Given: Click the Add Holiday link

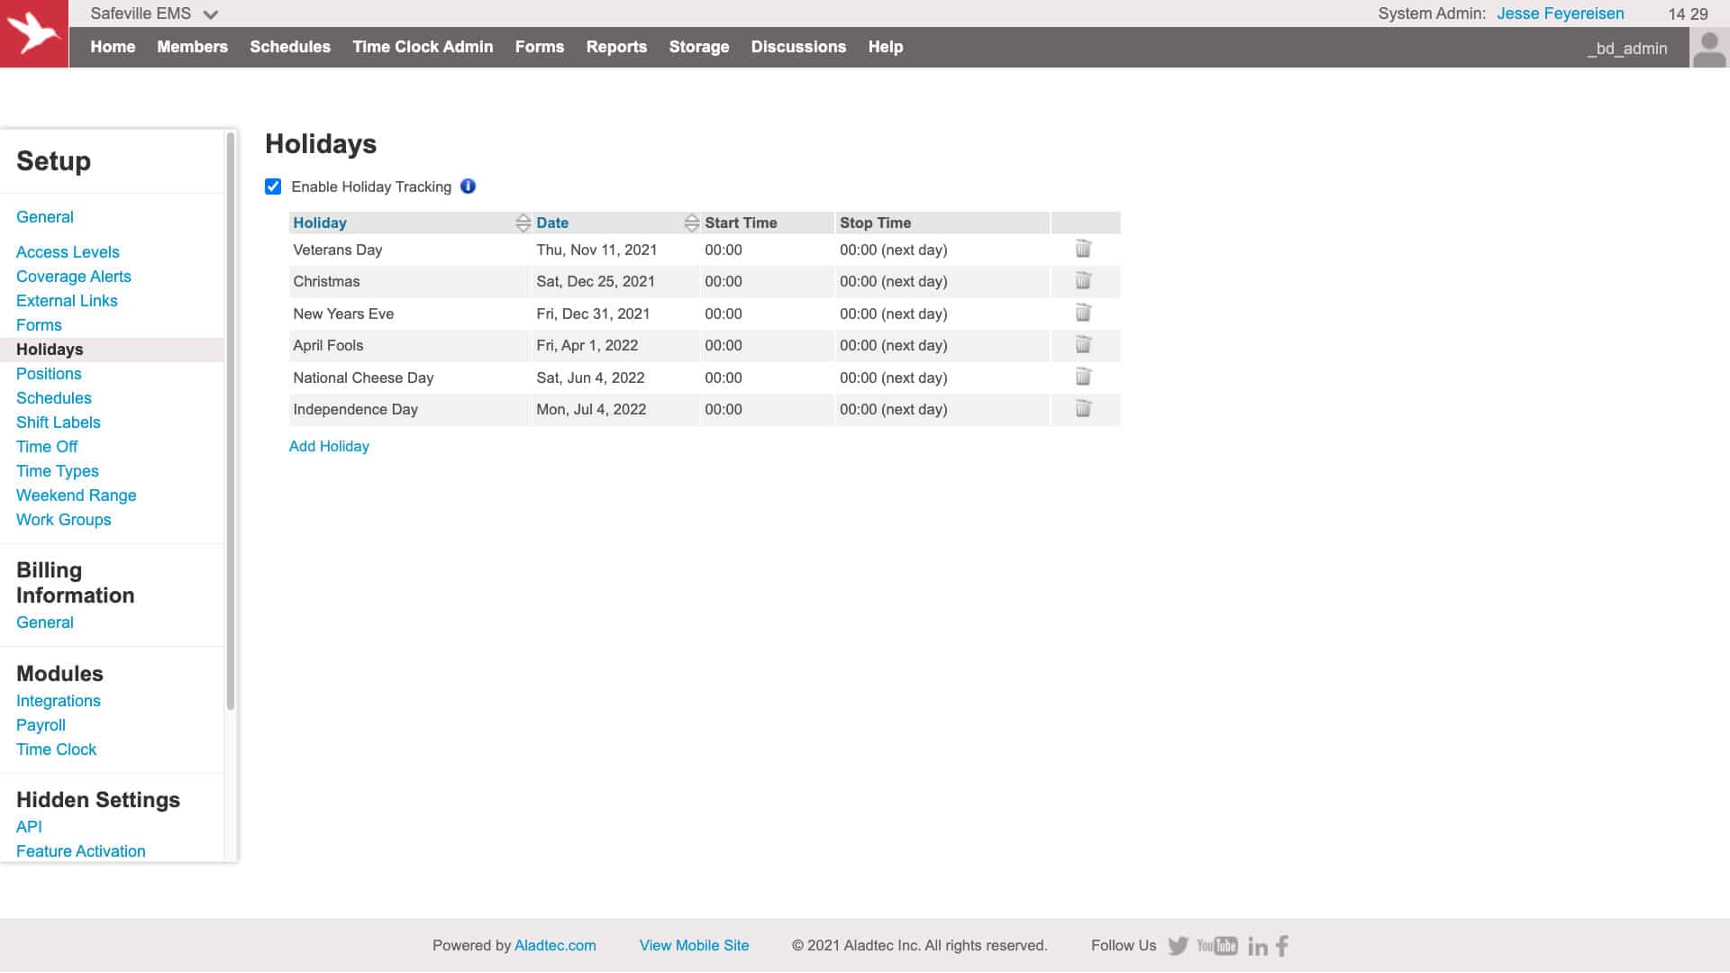Looking at the screenshot, I should click(x=329, y=446).
